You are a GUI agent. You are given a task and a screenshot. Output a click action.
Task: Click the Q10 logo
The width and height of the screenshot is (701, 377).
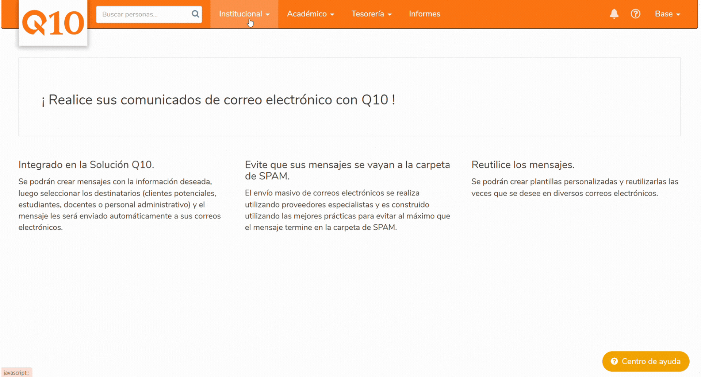[53, 23]
